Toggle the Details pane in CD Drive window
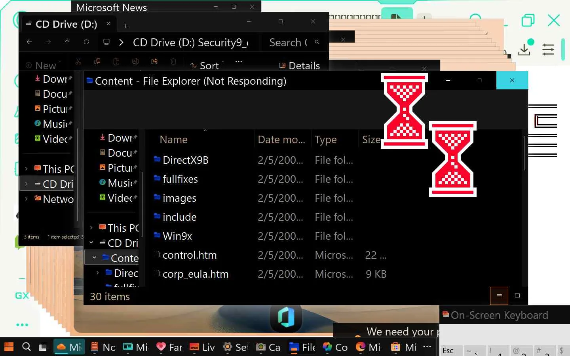Screen dimensions: 570x356 click(299, 65)
